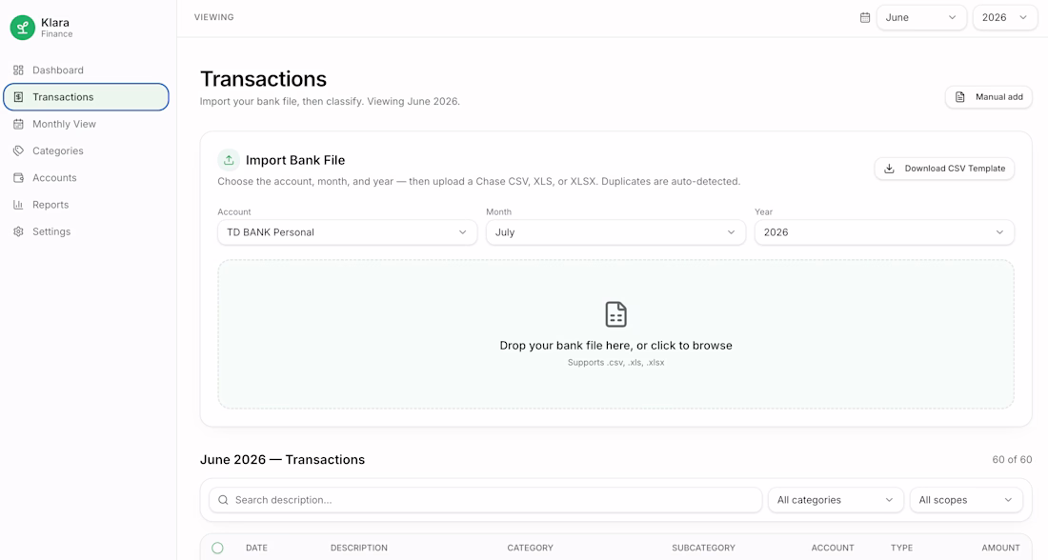The width and height of the screenshot is (1048, 560).
Task: Expand the TD BANK Personal account dropdown
Action: (x=347, y=231)
